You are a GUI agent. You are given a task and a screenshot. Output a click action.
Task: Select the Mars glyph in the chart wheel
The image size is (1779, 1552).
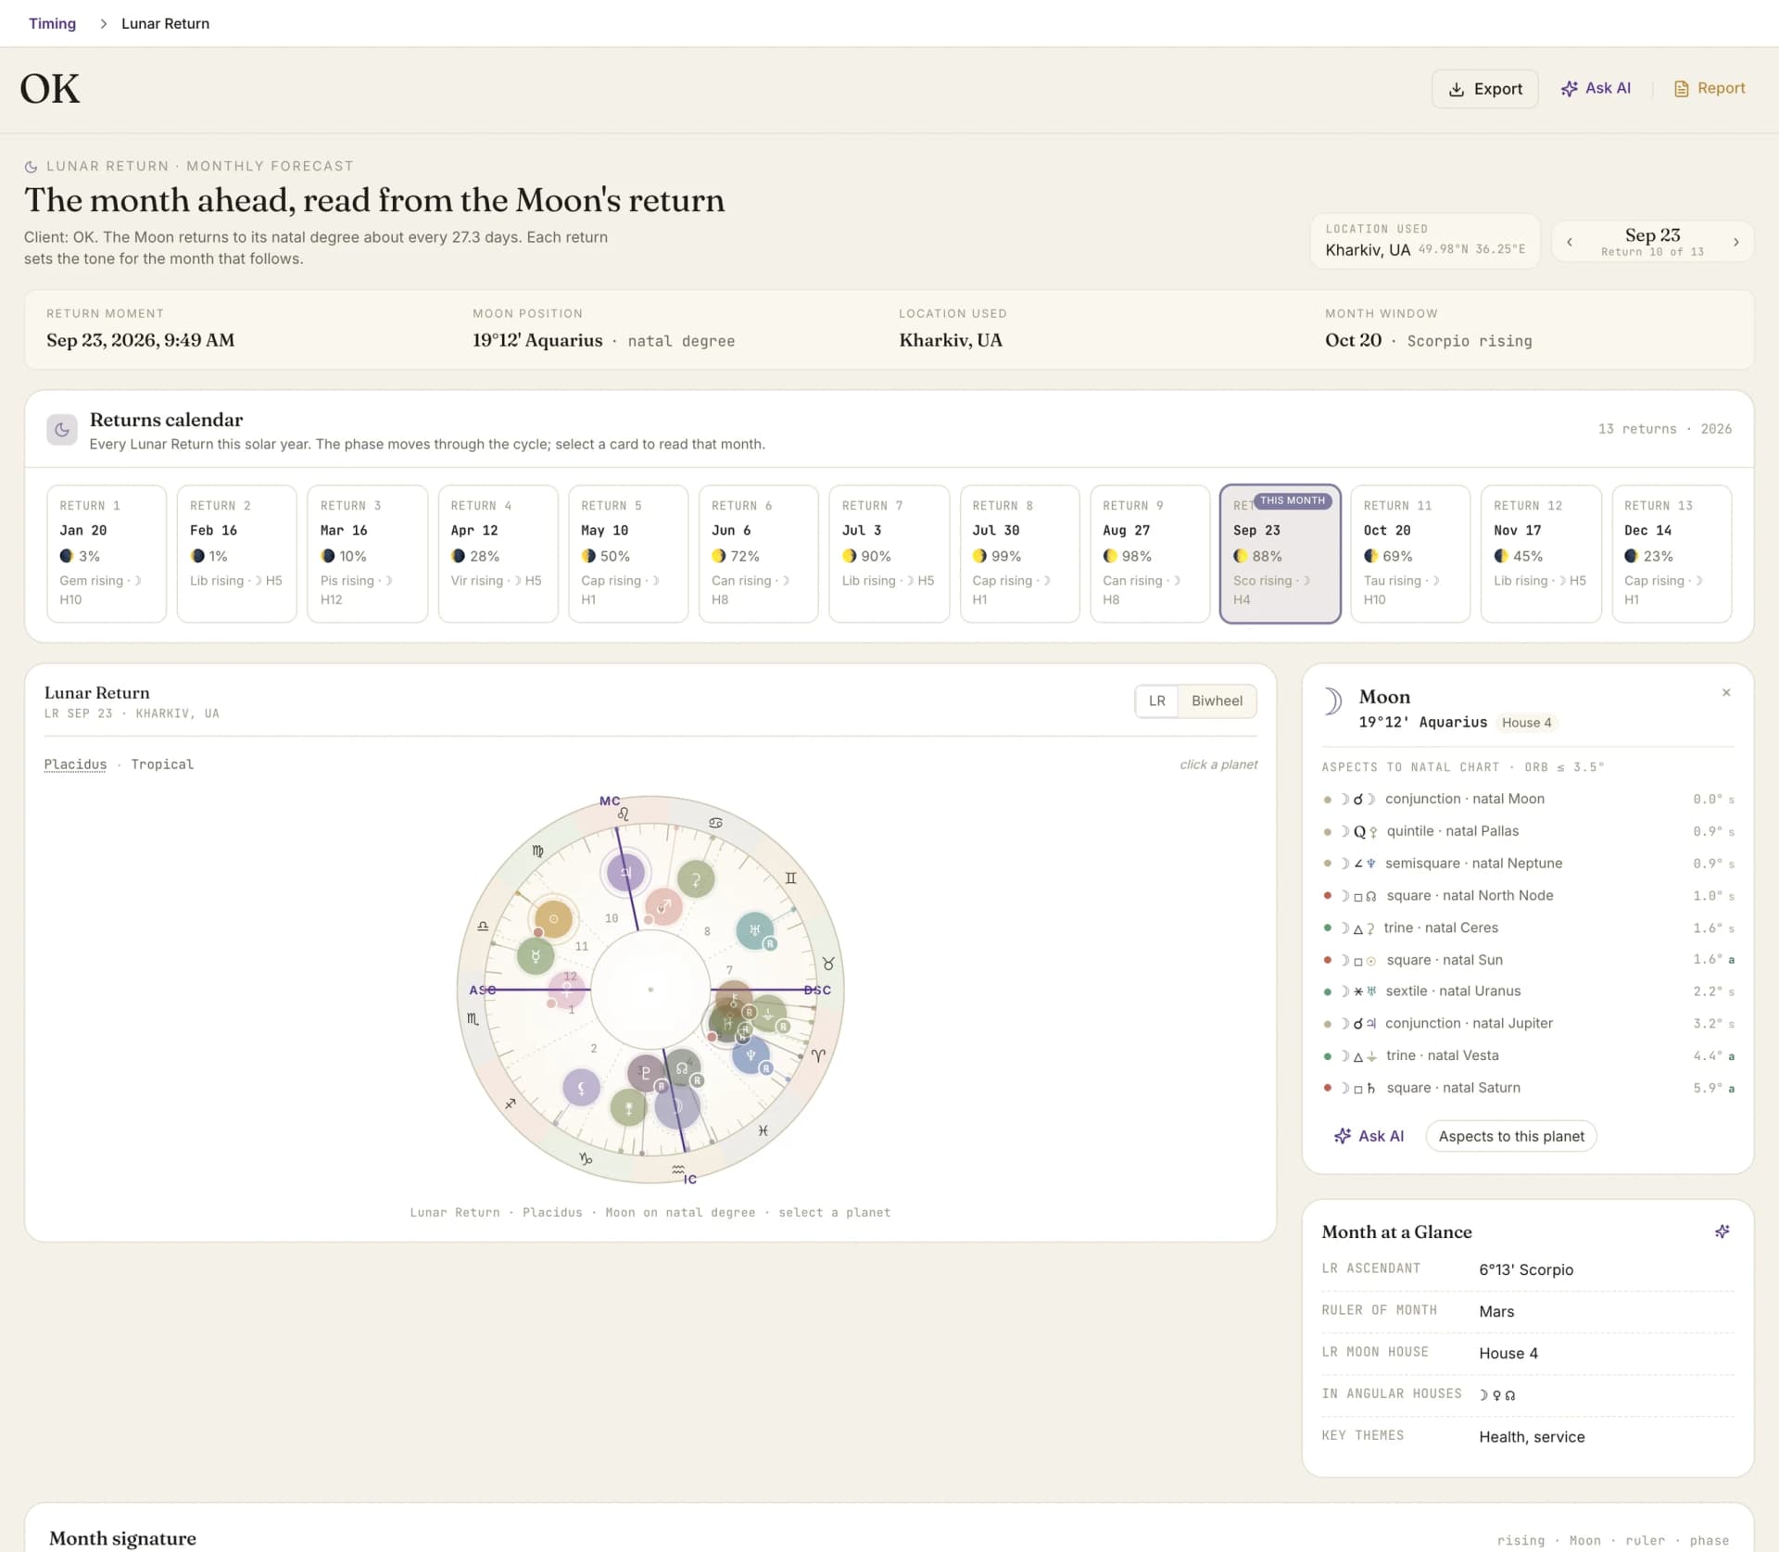663,906
